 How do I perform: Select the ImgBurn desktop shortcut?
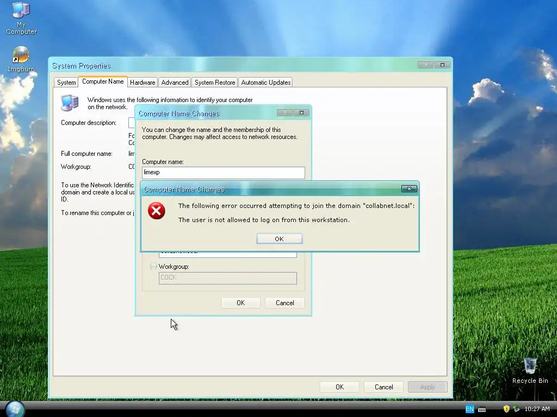tap(21, 59)
